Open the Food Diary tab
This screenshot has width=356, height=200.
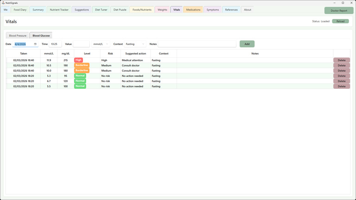coord(20,10)
